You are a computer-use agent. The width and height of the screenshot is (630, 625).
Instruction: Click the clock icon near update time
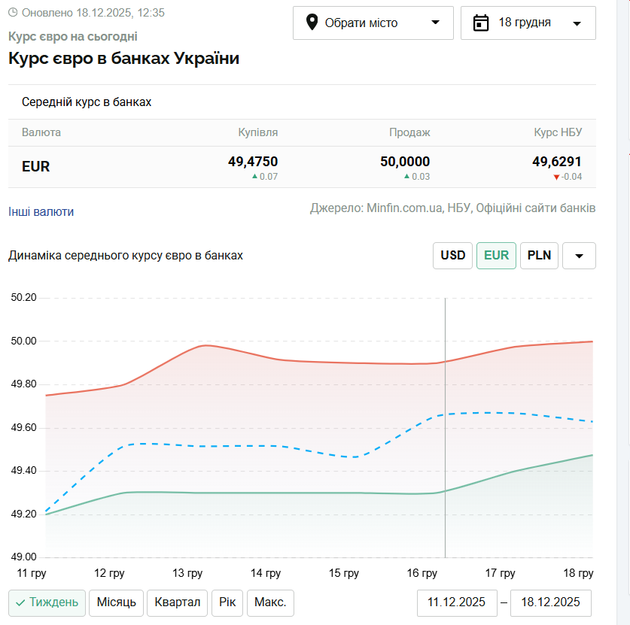[x=13, y=13]
